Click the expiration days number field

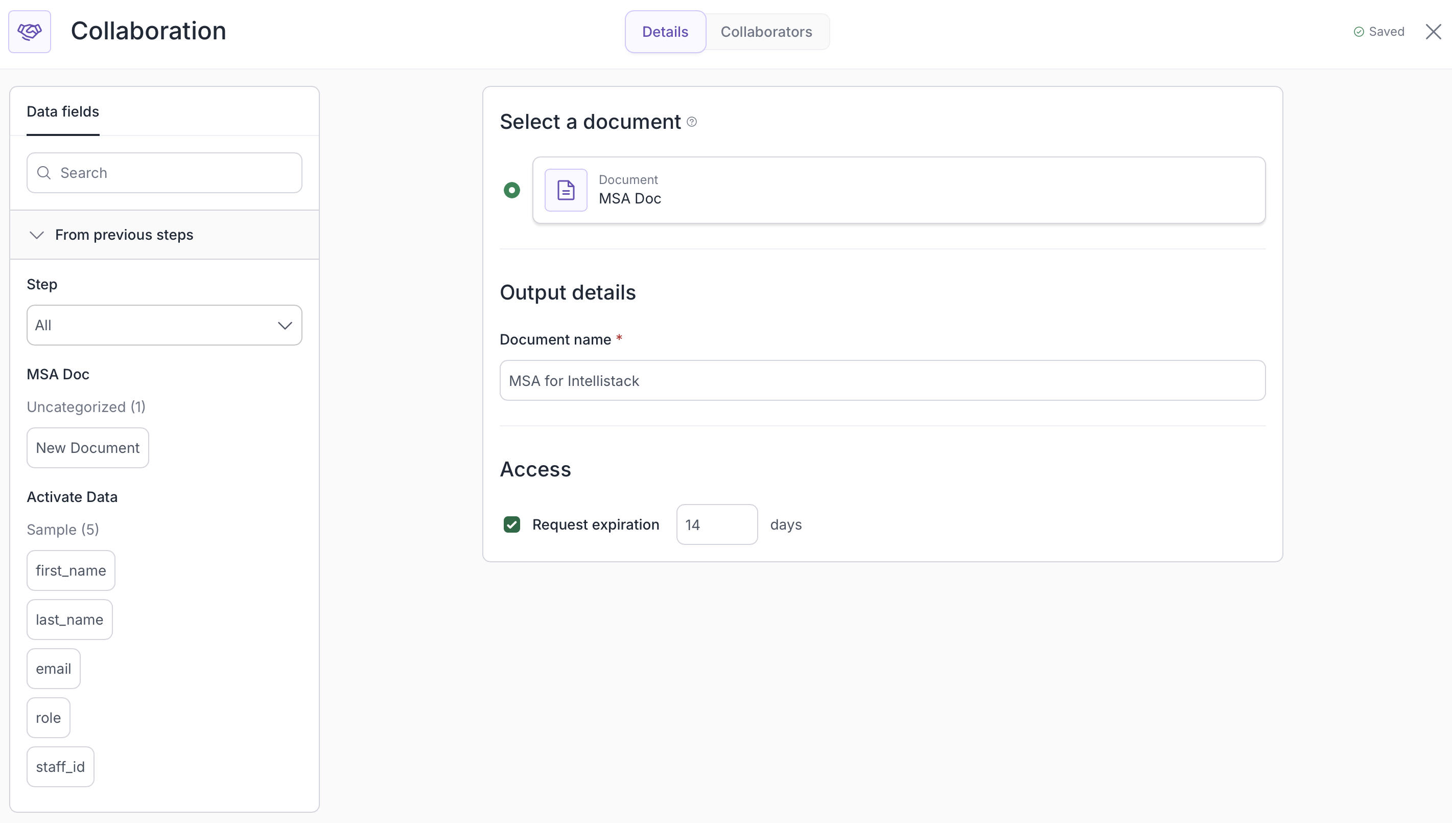coord(716,524)
